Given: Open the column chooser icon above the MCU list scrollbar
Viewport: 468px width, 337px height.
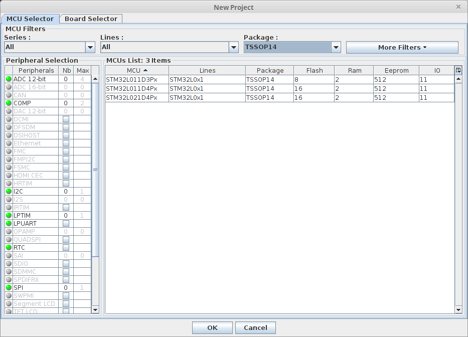Looking at the screenshot, I should (x=458, y=70).
